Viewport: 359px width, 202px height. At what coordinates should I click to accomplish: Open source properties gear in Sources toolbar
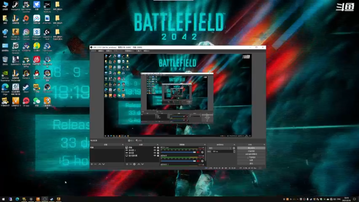pos(134,164)
